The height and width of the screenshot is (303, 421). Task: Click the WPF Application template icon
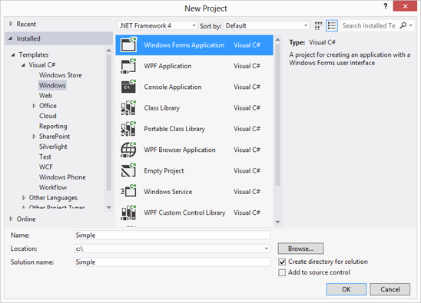[x=128, y=66]
